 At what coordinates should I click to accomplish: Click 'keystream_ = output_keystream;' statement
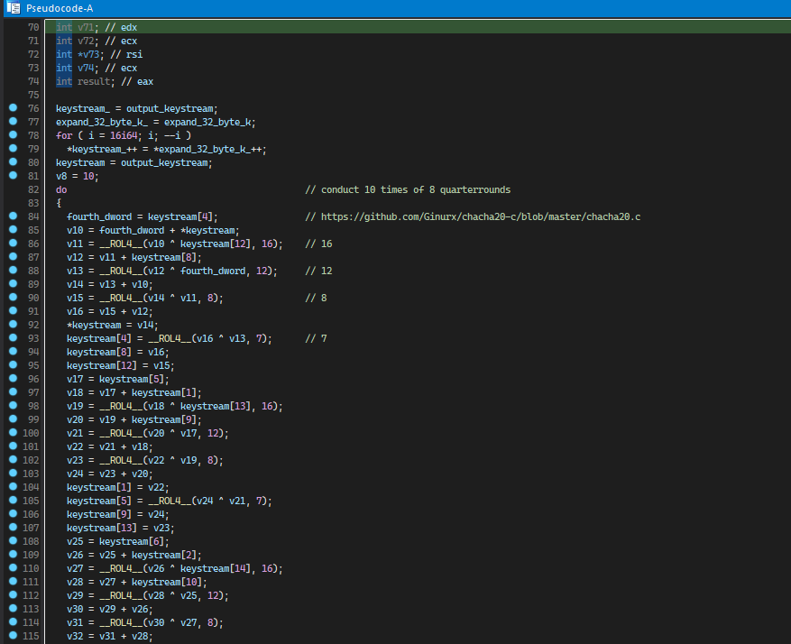pyautogui.click(x=137, y=109)
